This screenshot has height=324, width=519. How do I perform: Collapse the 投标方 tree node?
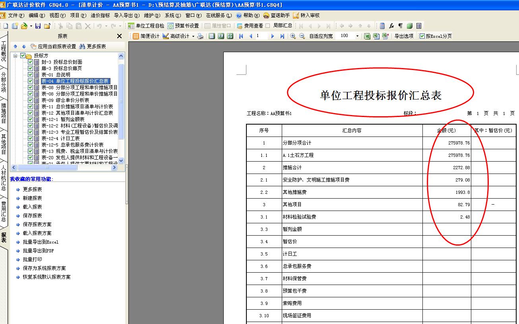coord(15,56)
